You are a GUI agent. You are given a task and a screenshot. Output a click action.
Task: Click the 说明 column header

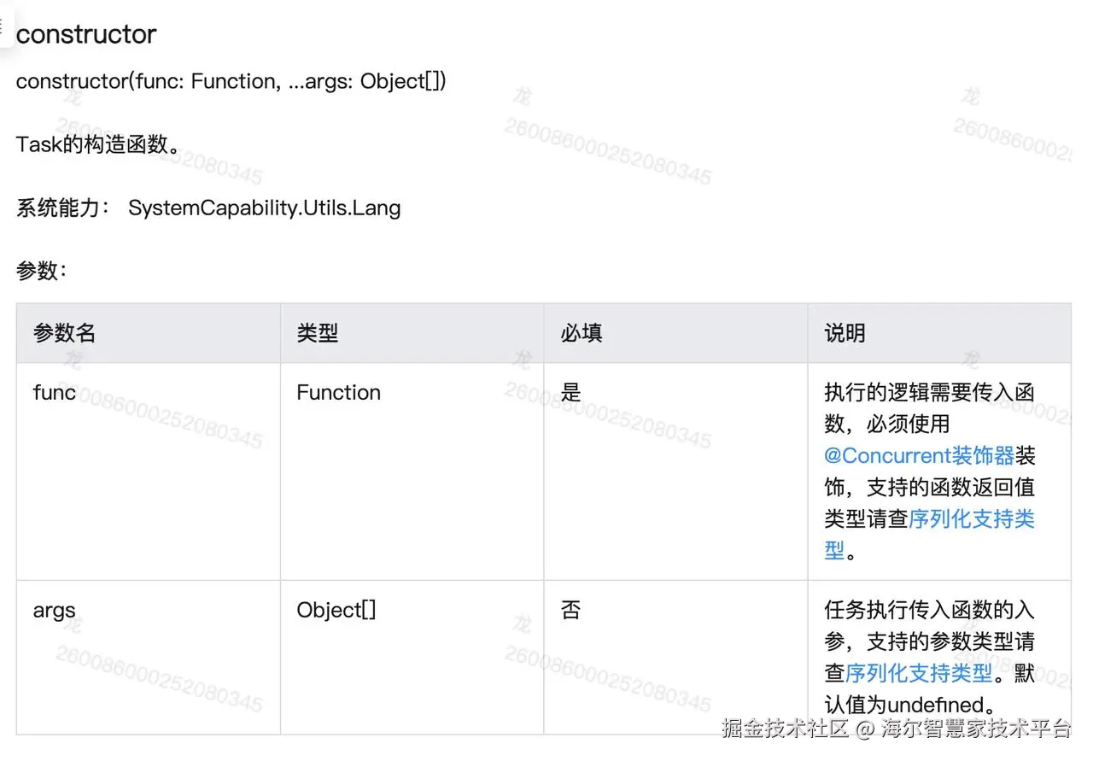[845, 333]
